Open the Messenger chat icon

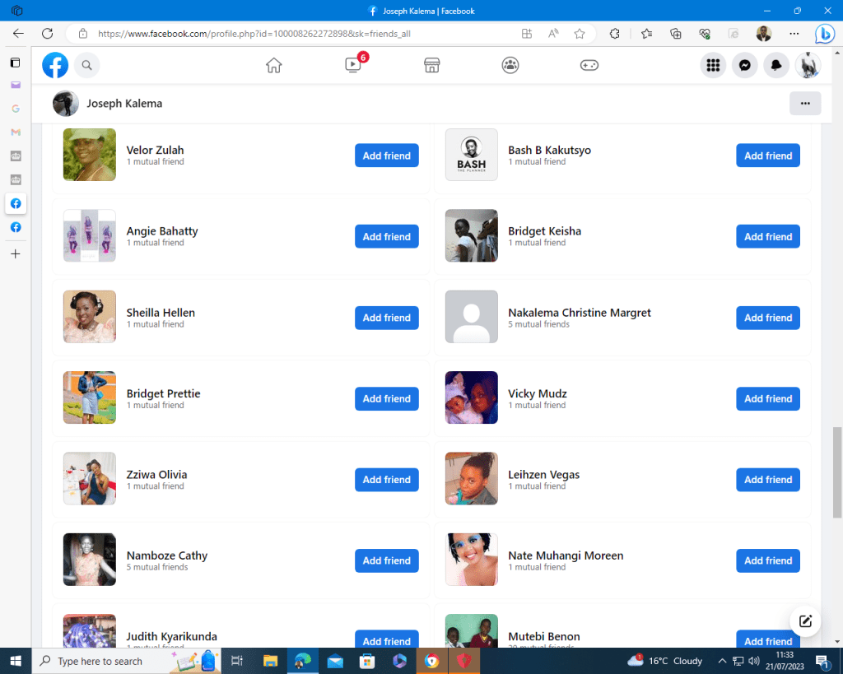point(745,66)
